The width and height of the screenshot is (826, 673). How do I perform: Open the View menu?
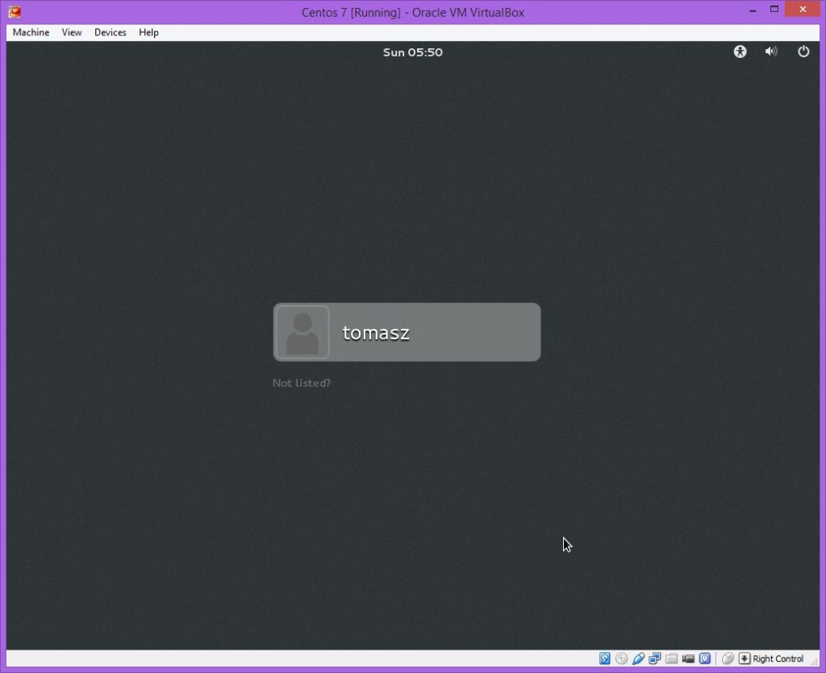point(71,32)
